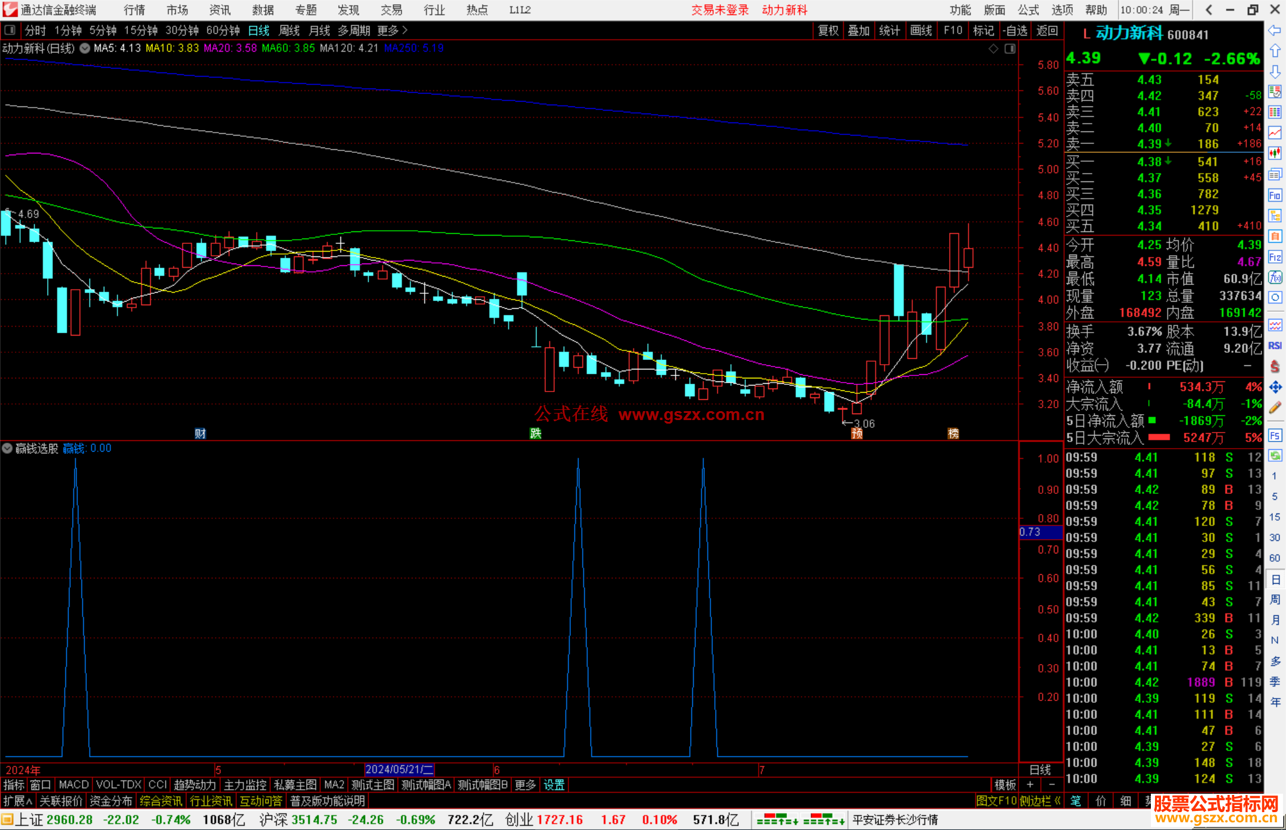The width and height of the screenshot is (1286, 830).
Task: Click the four-way move arrows icon
Action: click(x=1275, y=387)
